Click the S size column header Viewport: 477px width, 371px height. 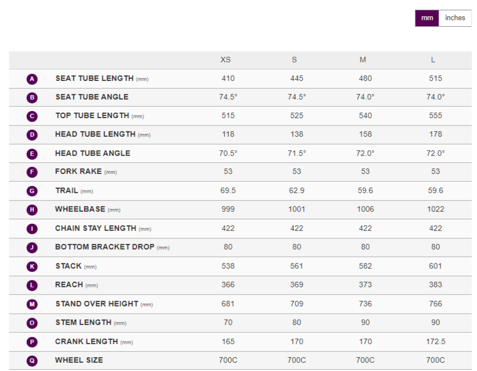click(x=294, y=60)
